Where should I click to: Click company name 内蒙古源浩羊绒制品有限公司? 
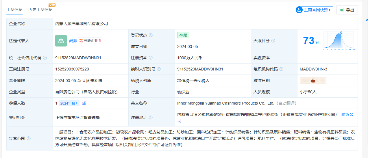click(82, 24)
